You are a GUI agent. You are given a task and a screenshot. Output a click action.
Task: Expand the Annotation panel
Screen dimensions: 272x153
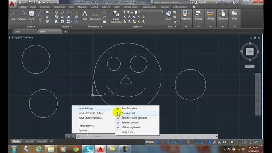click(x=95, y=26)
